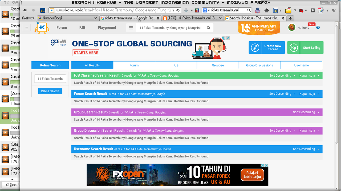Open FJB in Kaskus top navigation
The height and width of the screenshot is (191, 341).
[x=82, y=28]
